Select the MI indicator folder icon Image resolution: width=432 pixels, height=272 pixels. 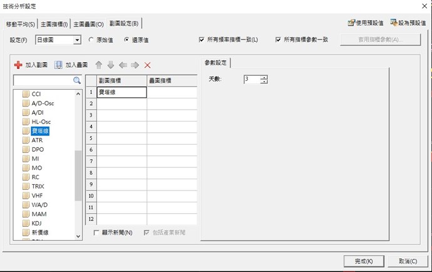(x=26, y=159)
